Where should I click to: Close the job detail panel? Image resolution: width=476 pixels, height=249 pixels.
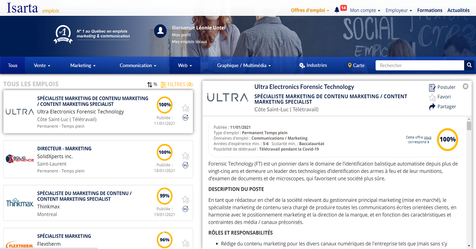[x=465, y=86]
